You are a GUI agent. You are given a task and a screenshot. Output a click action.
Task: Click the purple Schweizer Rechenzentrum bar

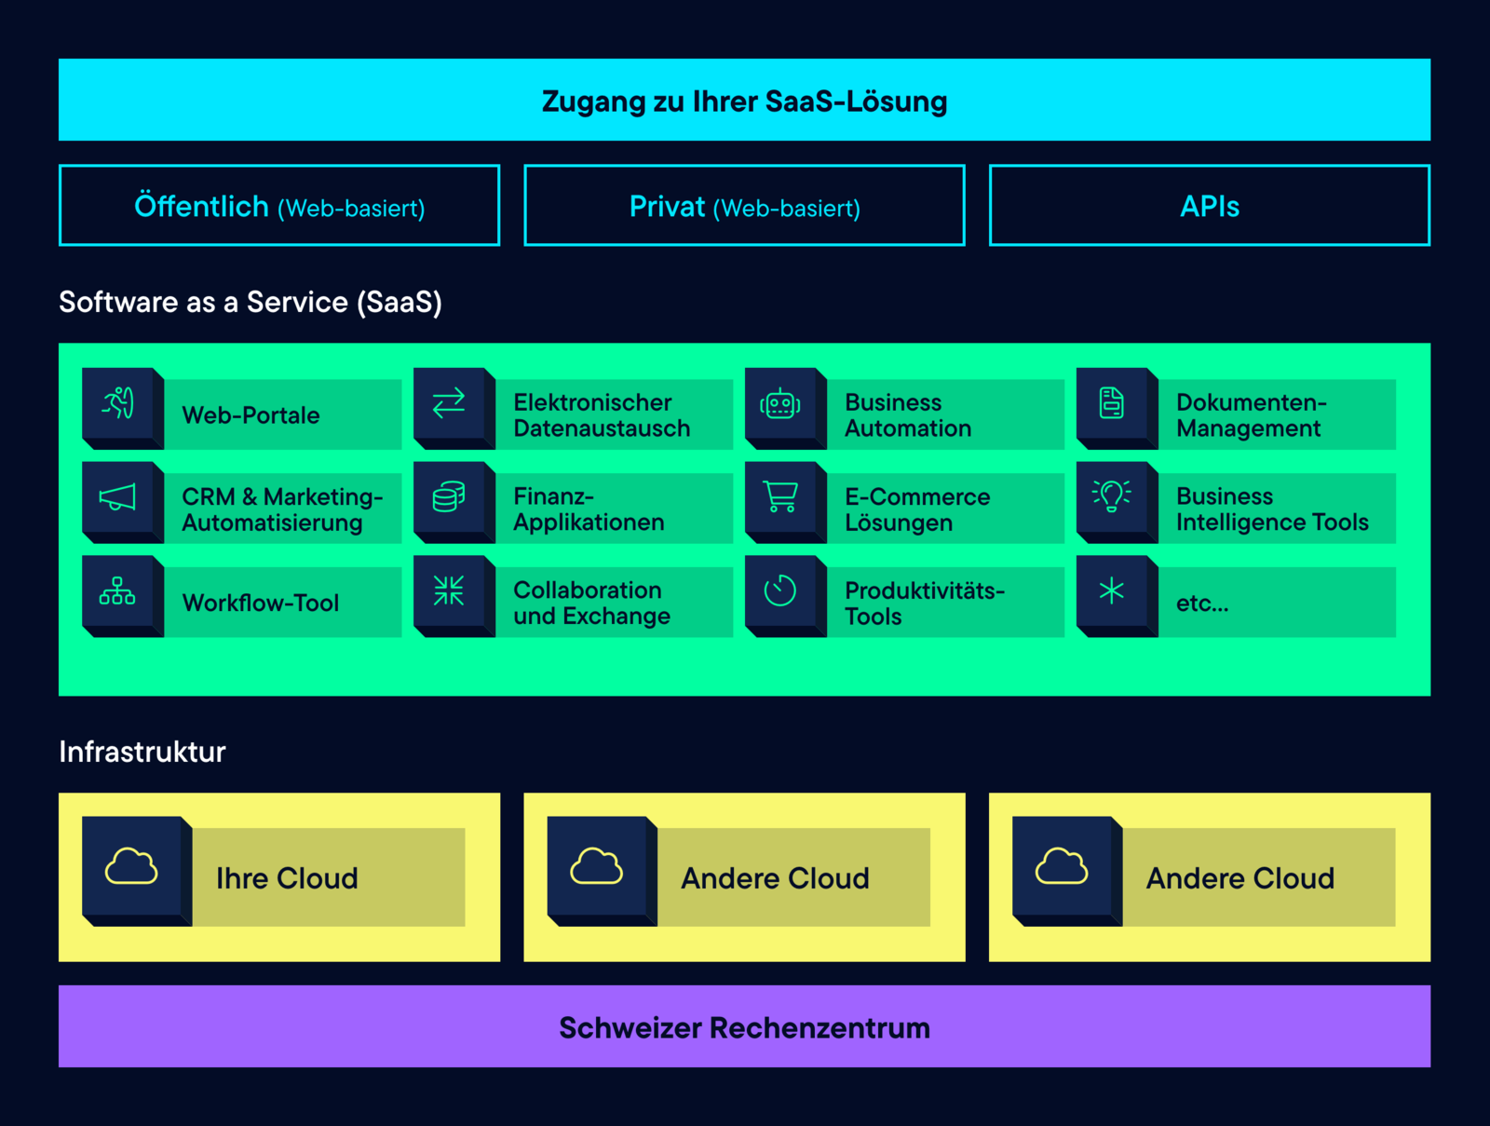coord(744,1026)
